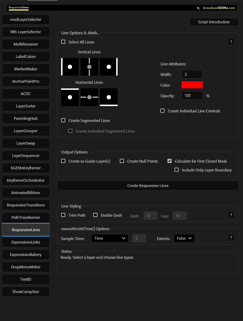Image resolution: width=243 pixels, height=321 pixels.
Task: Click the Script Introduction button
Action: (x=214, y=22)
